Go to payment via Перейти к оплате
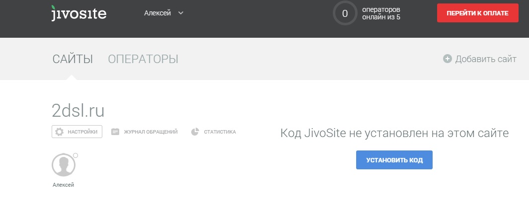Viewport: 529px width, 218px height. coord(477,13)
